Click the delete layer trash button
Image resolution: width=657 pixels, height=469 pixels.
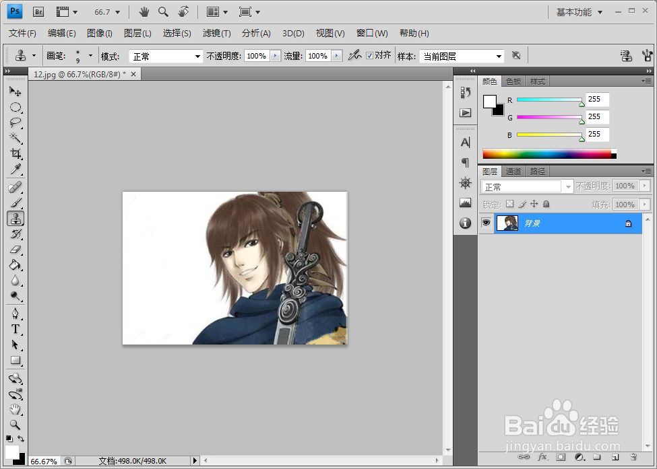tap(633, 457)
